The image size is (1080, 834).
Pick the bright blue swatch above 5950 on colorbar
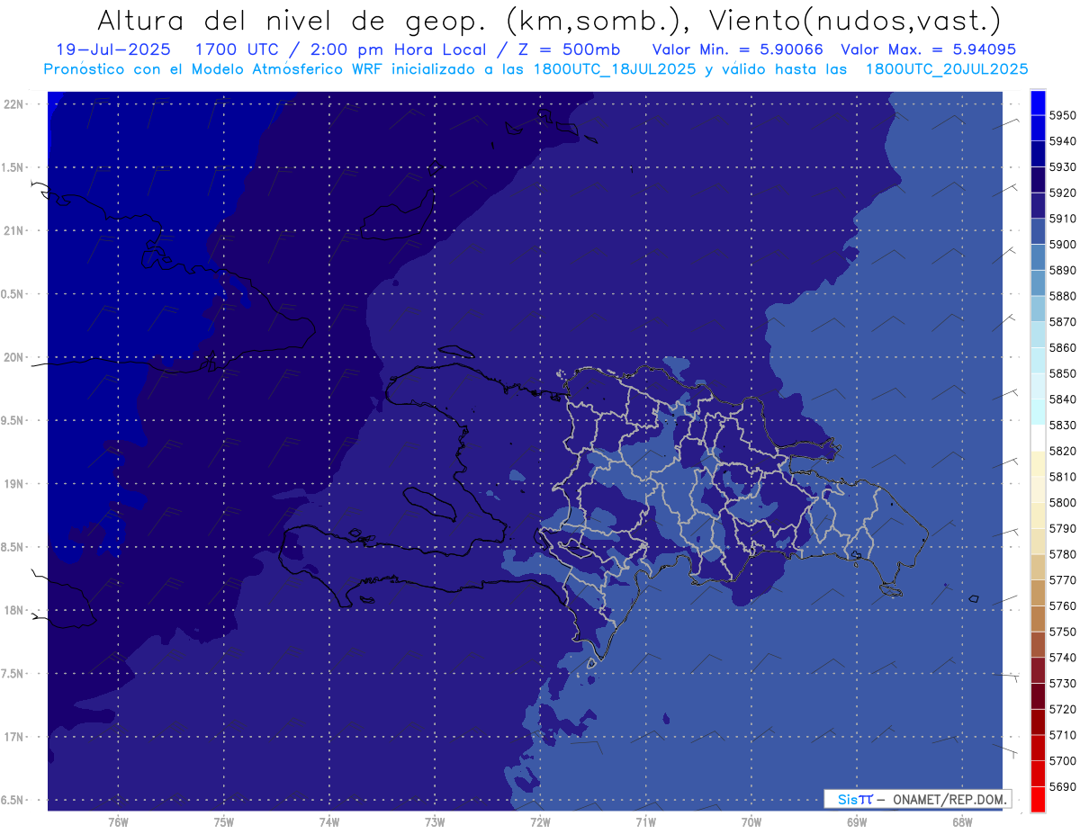(x=1038, y=102)
